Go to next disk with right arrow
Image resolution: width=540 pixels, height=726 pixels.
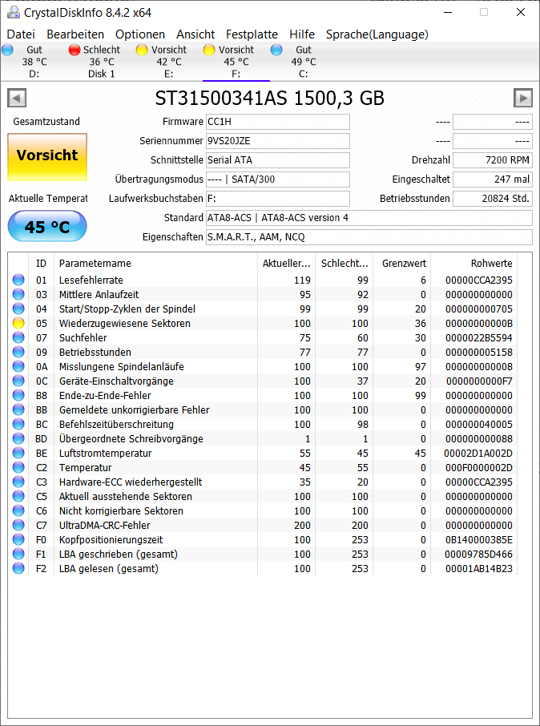tap(523, 98)
